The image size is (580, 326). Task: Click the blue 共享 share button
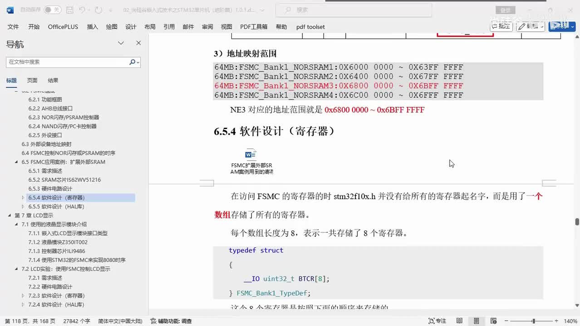coord(562,26)
